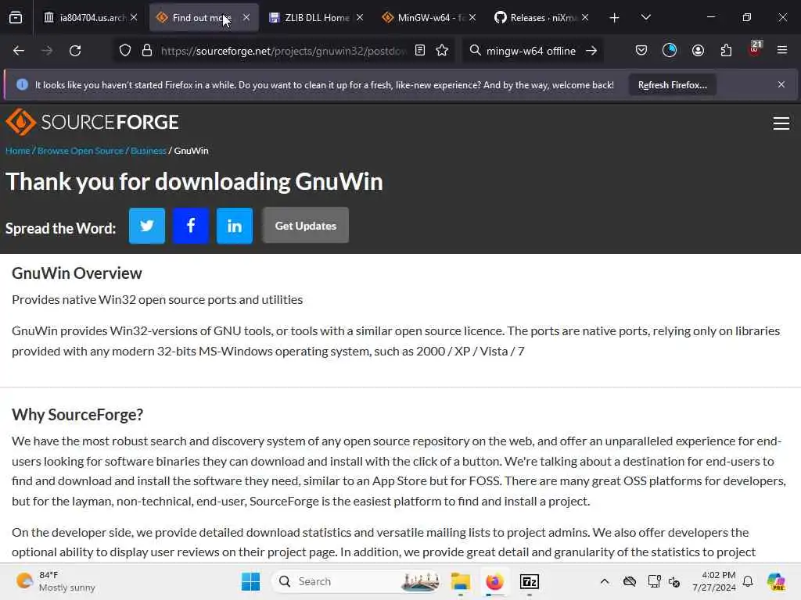Click the blue circular extension icon
The image size is (801, 600).
click(670, 51)
